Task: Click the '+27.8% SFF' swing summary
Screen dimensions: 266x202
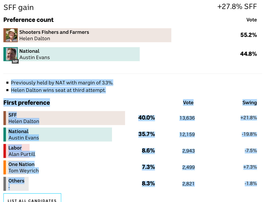Action: 237,7
